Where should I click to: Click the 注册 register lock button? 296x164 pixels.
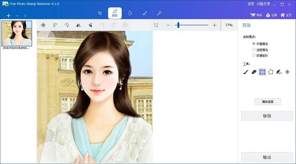click(x=271, y=15)
